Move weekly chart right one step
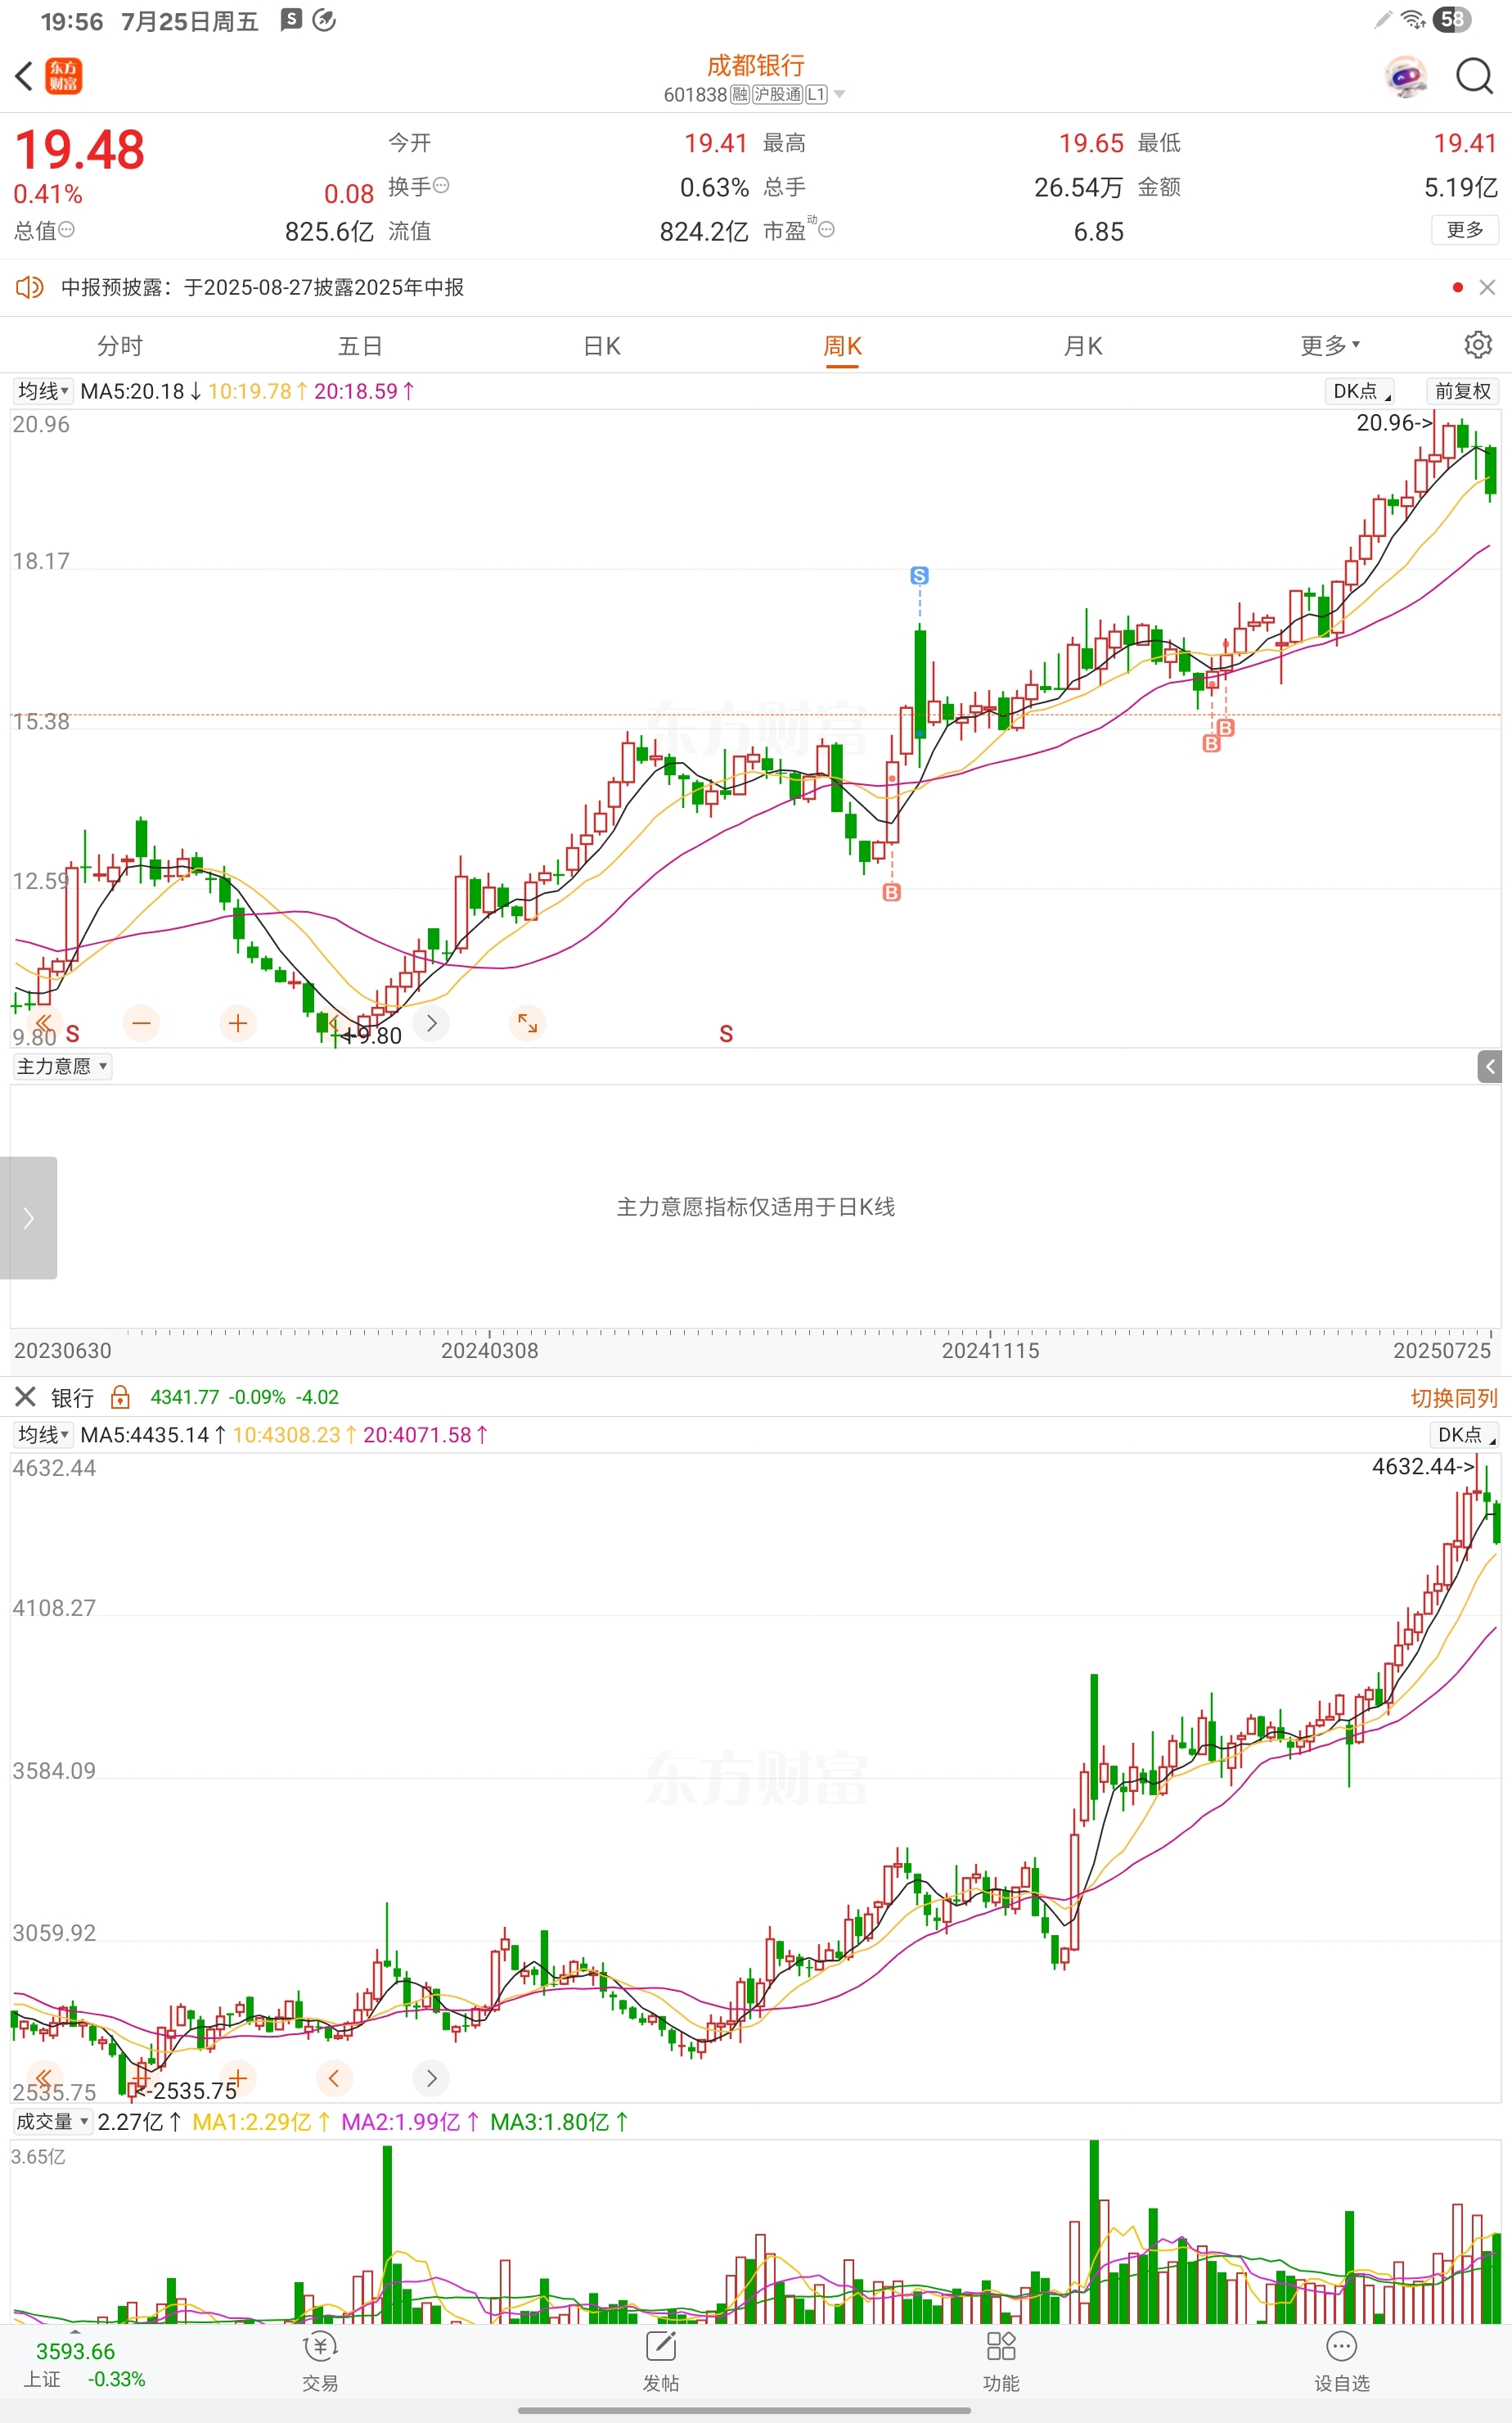The width and height of the screenshot is (1512, 2423). pyautogui.click(x=431, y=1022)
